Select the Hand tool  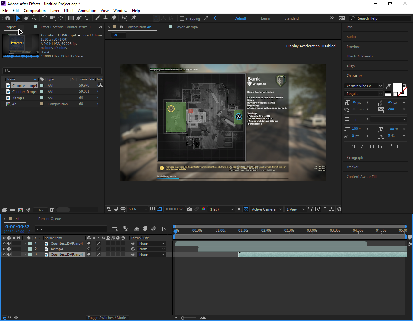coord(26,18)
